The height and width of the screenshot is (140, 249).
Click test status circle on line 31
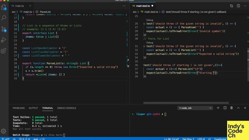pyautogui.click(x=144, y=46)
